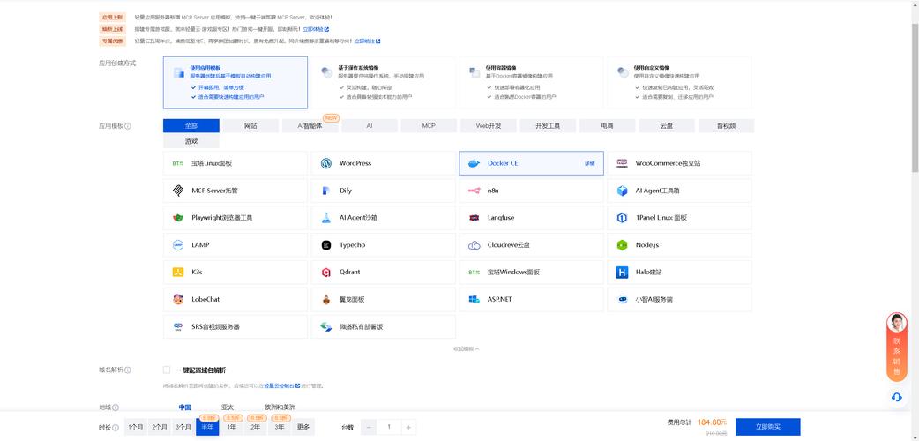Choose the 基于操作系统镜像 creation method
The height and width of the screenshot is (441, 919).
(x=383, y=83)
